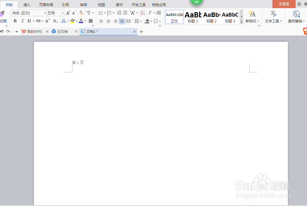The width and height of the screenshot is (307, 206).
Task: Open the 引用 ribbon tab
Action: (x=65, y=5)
